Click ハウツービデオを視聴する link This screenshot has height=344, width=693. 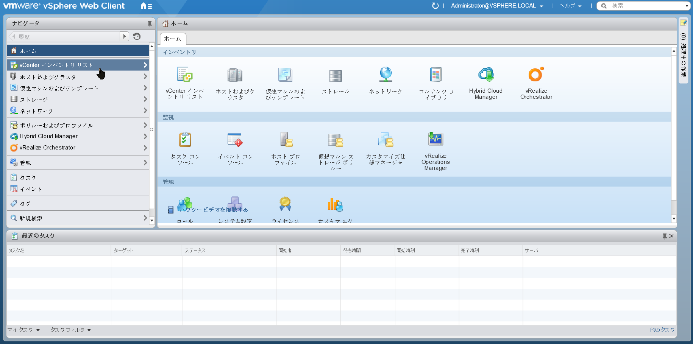pos(213,210)
